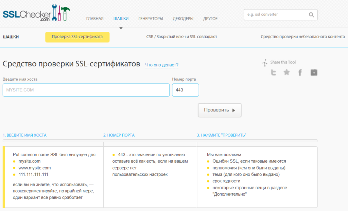
Task: Focus the hostname field showing MYSITE.COM
Action: pyautogui.click(x=86, y=90)
